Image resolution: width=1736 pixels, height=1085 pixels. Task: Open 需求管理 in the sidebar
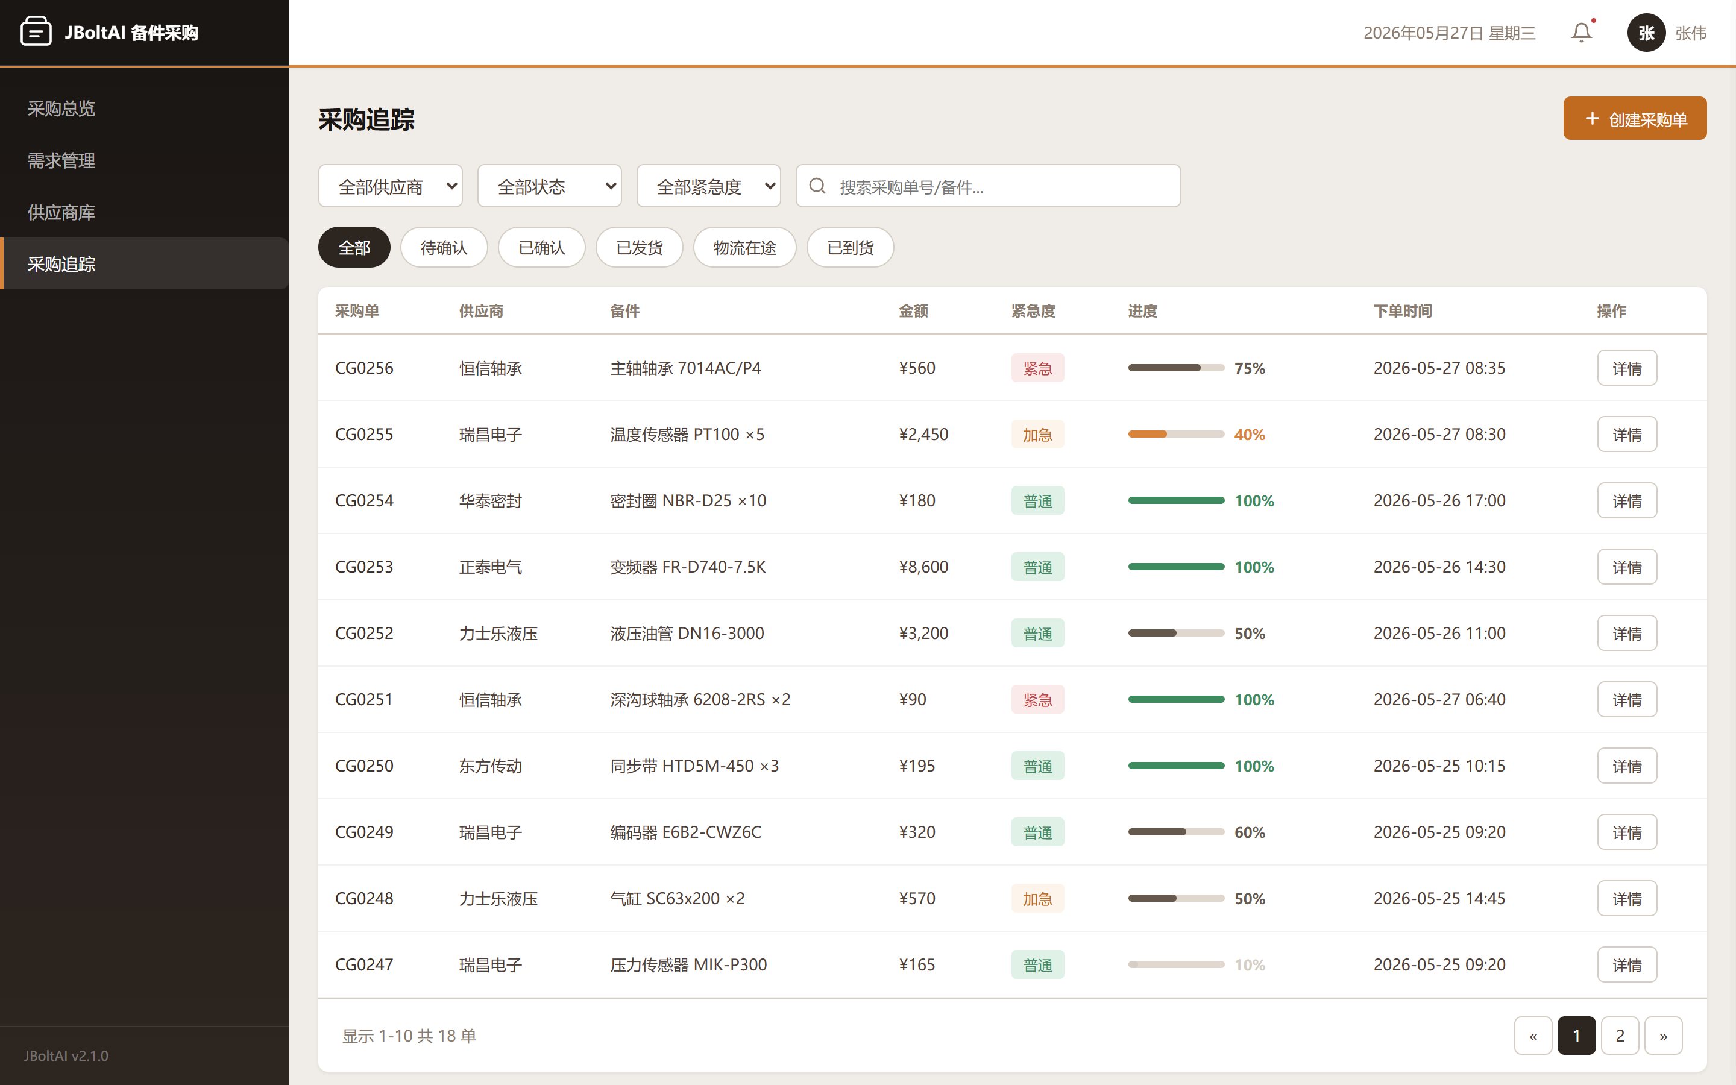(144, 160)
